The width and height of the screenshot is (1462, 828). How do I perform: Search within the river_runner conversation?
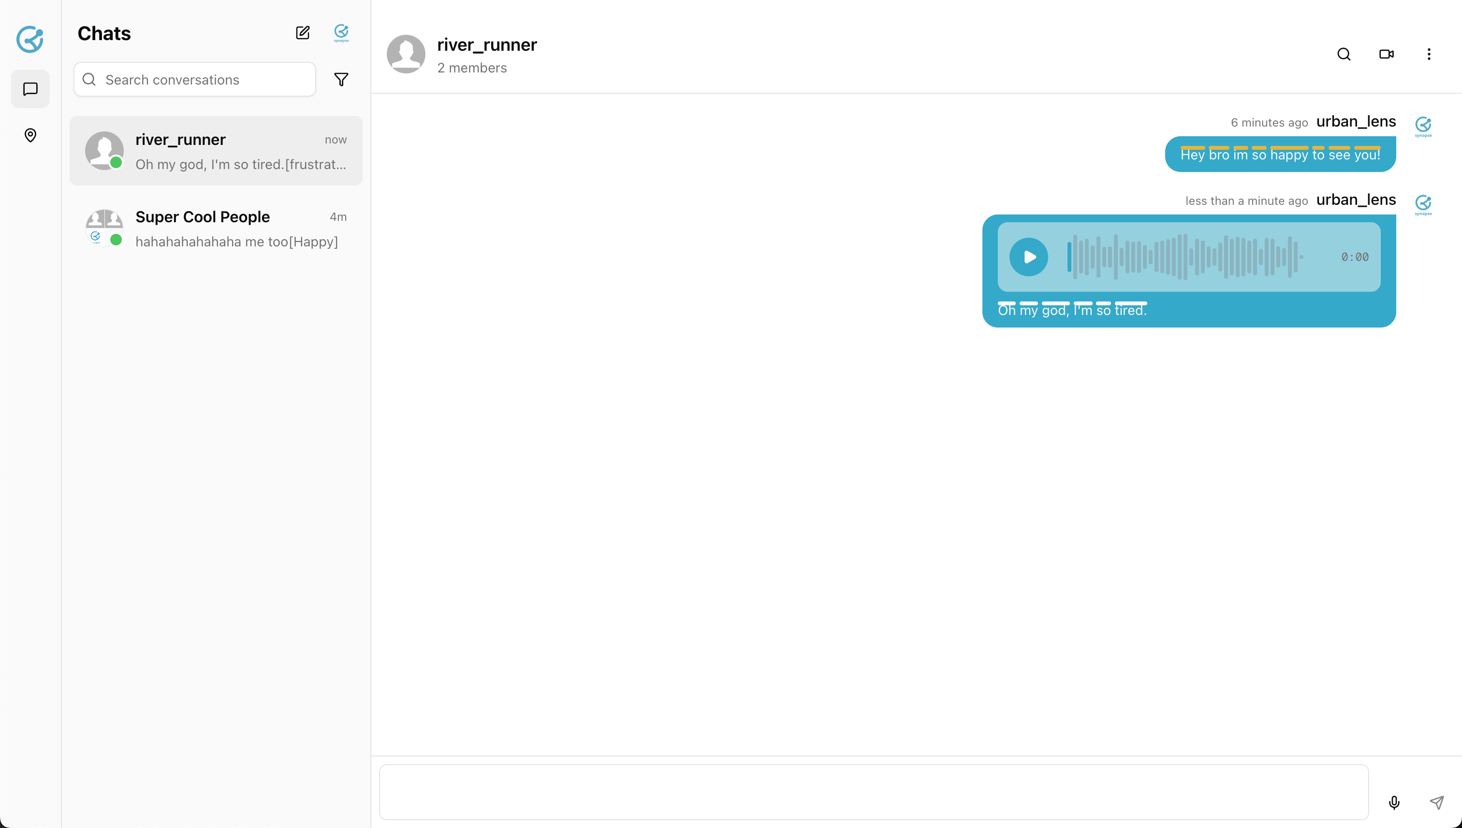(x=1344, y=54)
